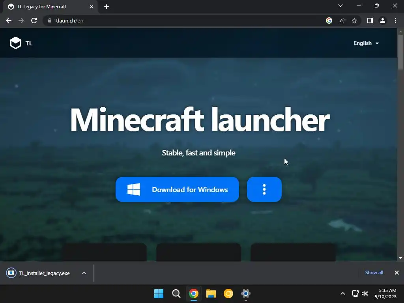
Task: Expand options chevron for TL_Installer_legacy.exe
Action: 84,273
